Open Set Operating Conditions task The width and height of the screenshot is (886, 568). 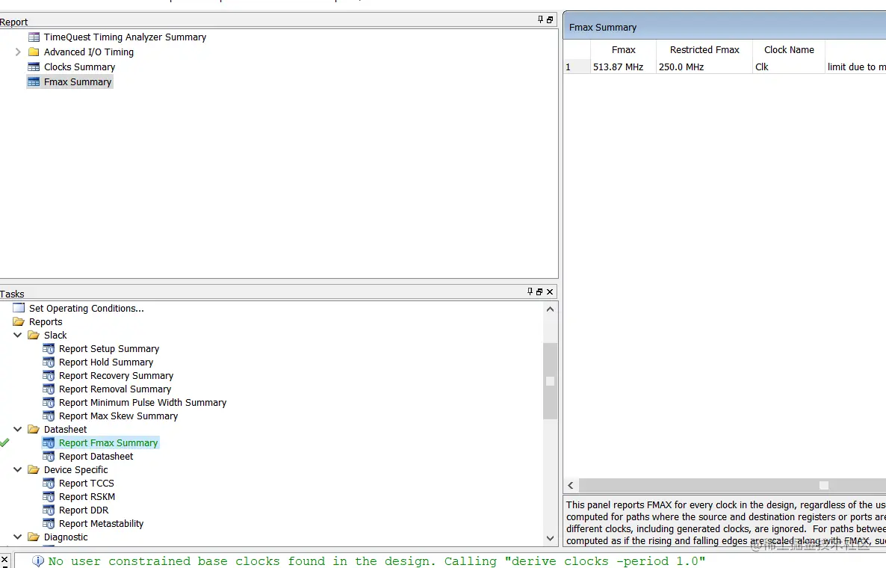(86, 308)
